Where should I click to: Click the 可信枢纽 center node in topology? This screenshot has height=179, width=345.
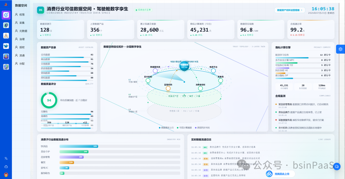tap(184, 65)
